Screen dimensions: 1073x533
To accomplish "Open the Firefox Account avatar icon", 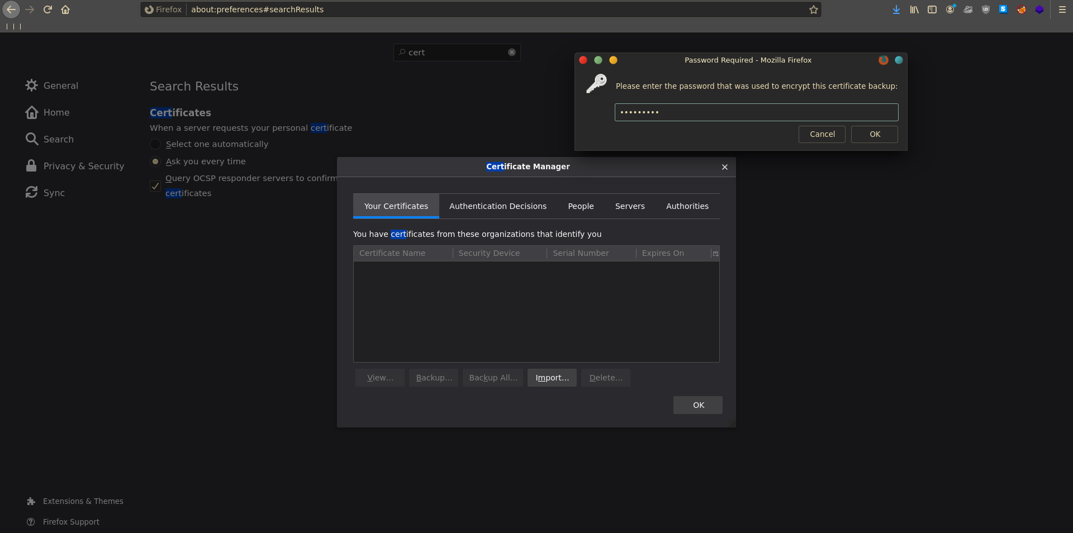I will (x=950, y=9).
